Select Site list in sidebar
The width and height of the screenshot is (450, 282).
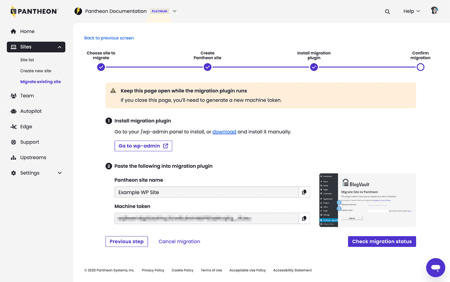(27, 60)
